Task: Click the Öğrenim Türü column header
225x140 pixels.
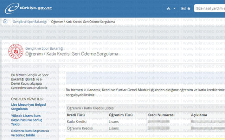Action: coord(121,115)
